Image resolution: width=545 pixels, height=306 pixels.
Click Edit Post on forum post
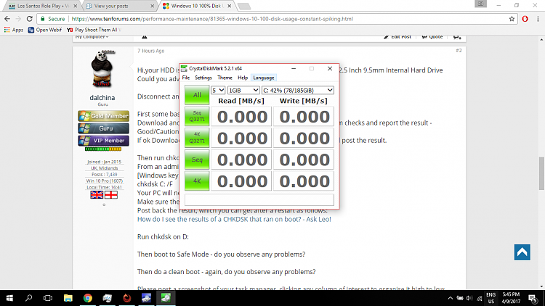[397, 37]
